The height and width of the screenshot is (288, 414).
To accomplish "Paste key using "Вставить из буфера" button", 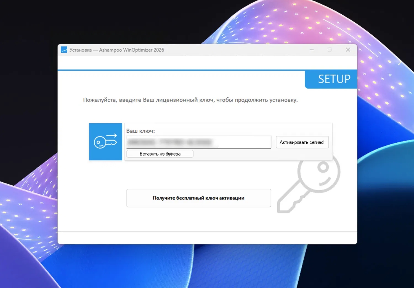I will click(x=160, y=154).
